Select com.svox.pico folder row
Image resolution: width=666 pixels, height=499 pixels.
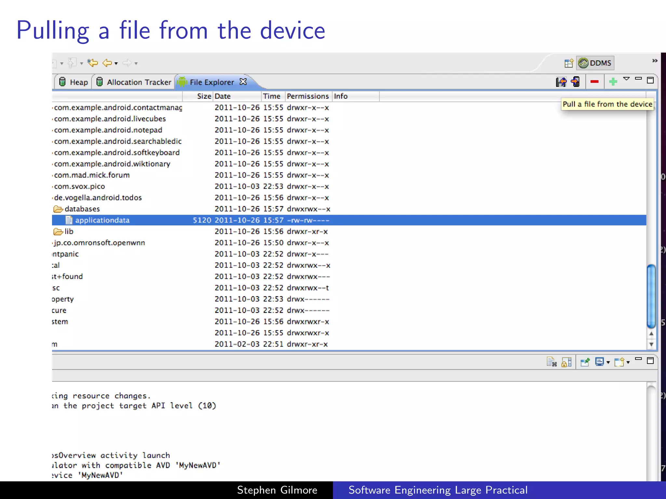tap(349, 186)
